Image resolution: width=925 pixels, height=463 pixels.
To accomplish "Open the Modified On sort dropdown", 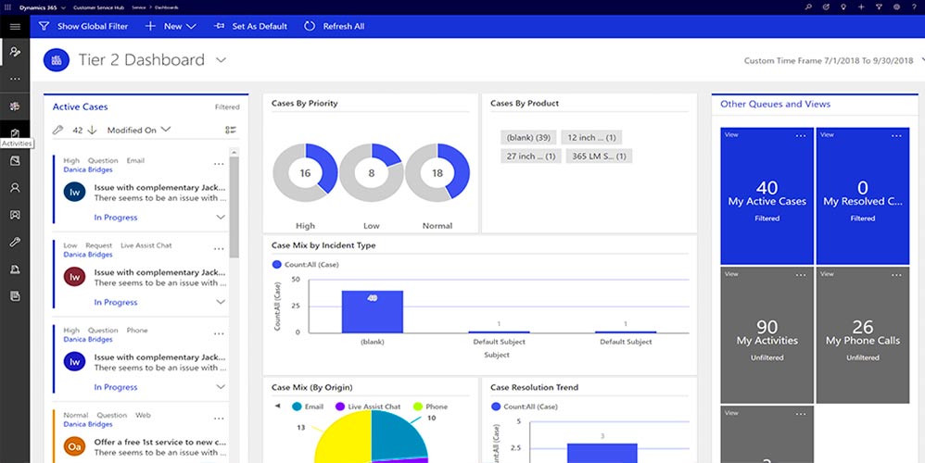I will [139, 131].
